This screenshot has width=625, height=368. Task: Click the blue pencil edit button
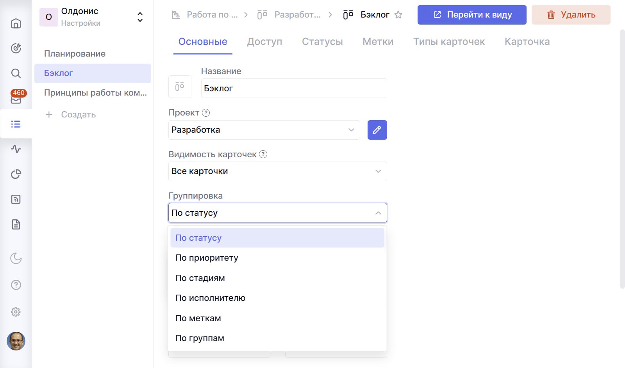pos(377,130)
